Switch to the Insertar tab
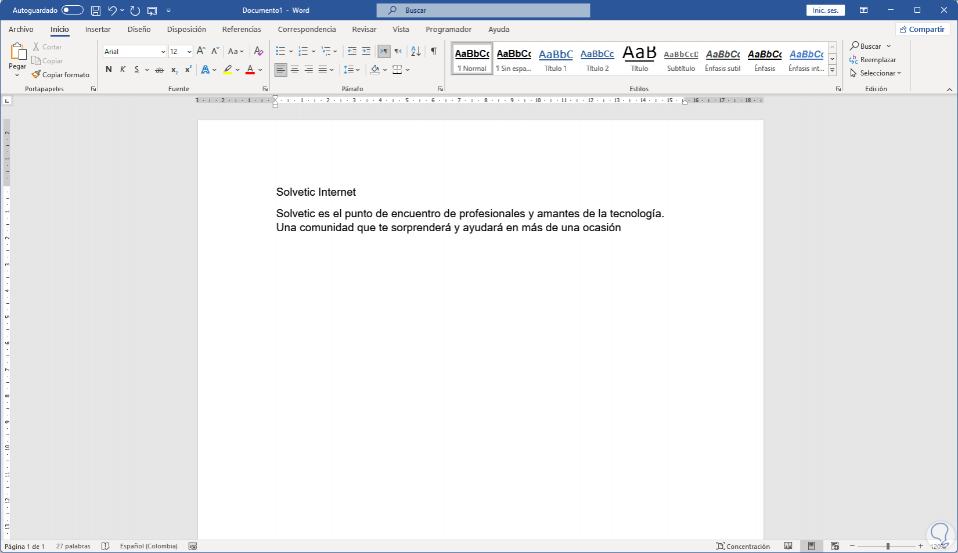This screenshot has height=553, width=958. 98,29
